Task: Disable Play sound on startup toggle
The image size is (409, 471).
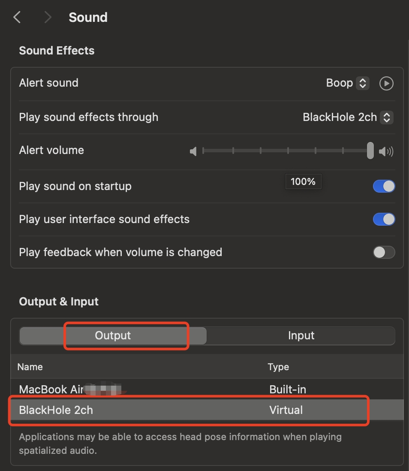Action: coord(384,186)
